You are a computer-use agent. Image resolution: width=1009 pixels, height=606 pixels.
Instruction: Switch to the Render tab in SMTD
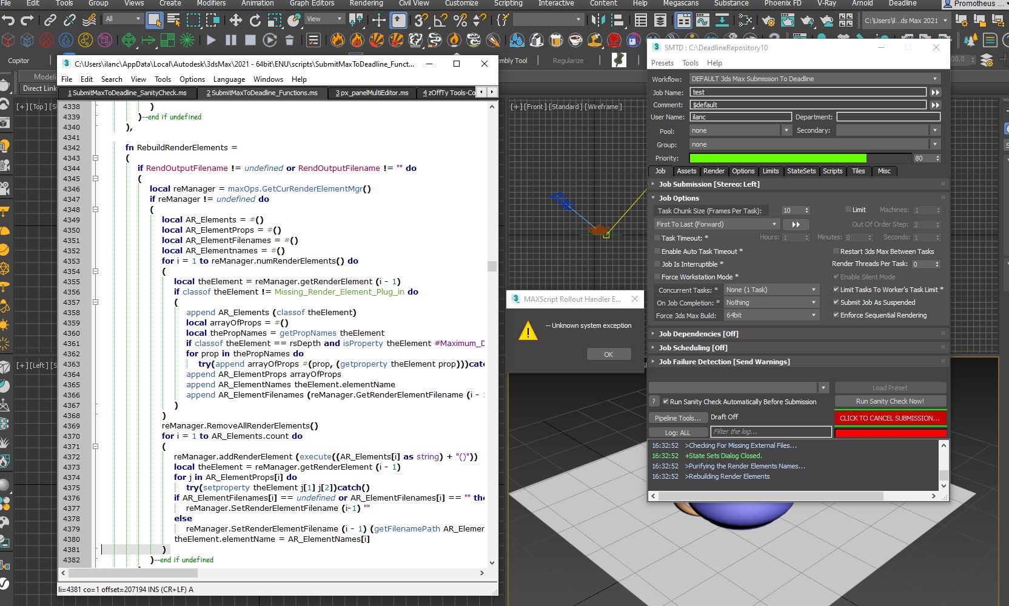(x=714, y=171)
